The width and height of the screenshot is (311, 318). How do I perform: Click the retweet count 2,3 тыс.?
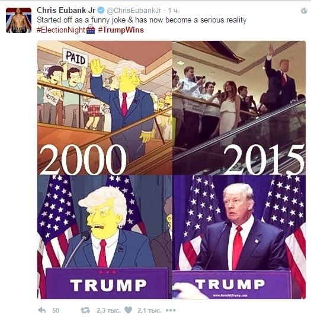pyautogui.click(x=108, y=310)
